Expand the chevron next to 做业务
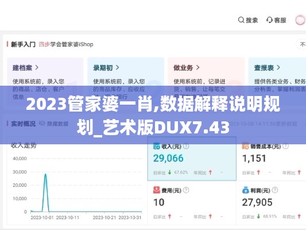Screen dimensions: 306x230 [197, 68]
